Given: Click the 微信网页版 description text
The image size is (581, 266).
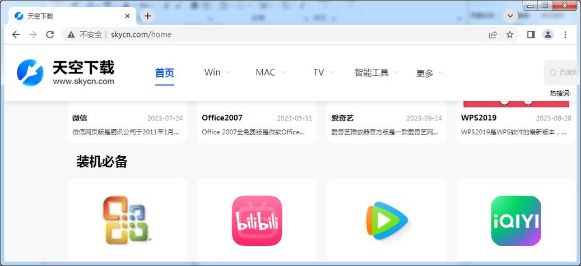Looking at the screenshot, I should click(126, 132).
